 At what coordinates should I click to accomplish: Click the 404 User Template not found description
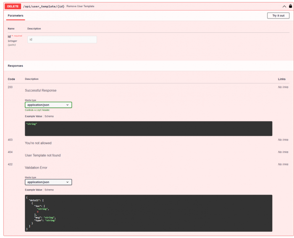coord(42,155)
